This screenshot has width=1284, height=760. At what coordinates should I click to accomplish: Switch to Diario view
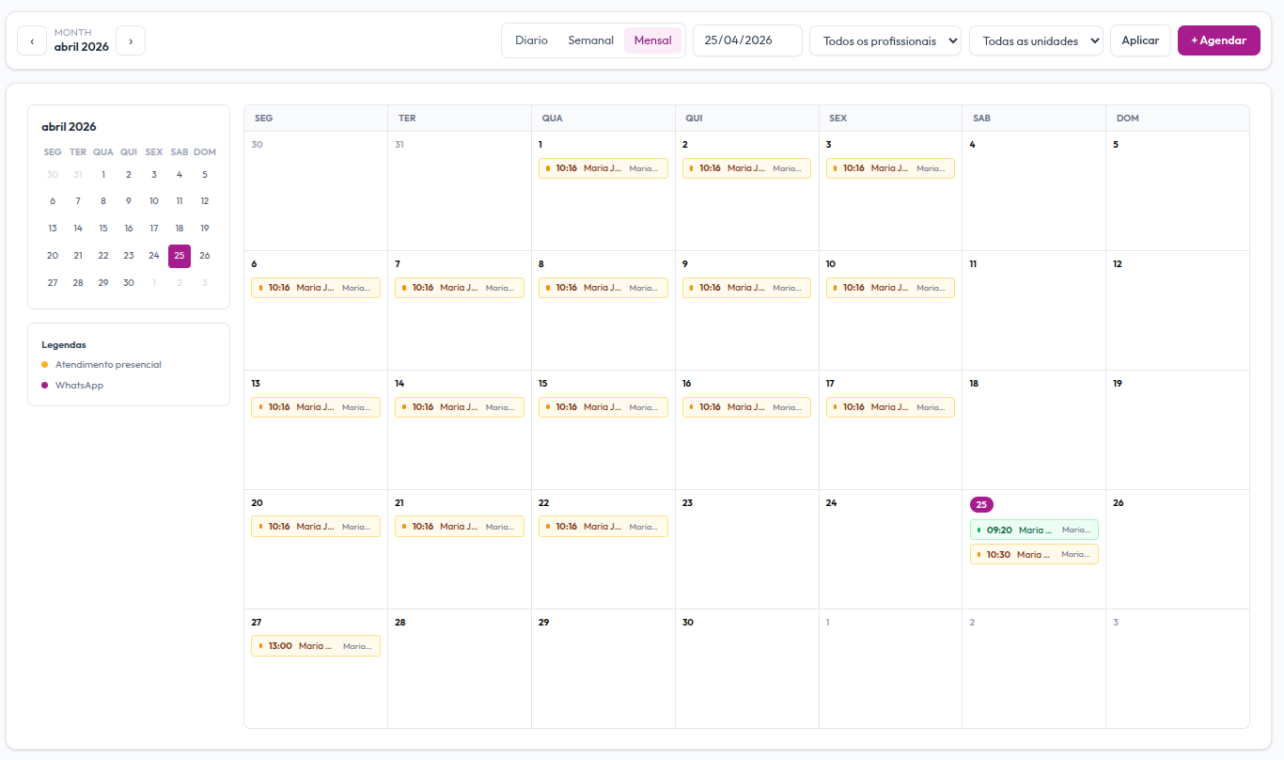[531, 40]
